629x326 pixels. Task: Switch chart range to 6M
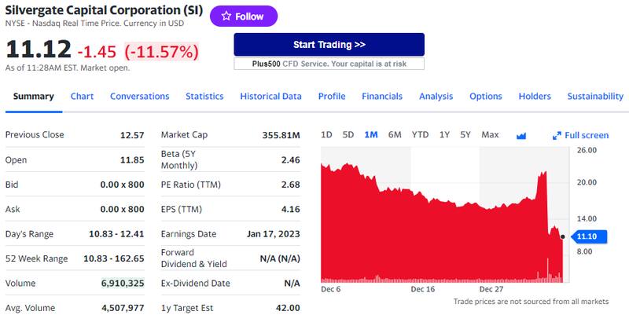395,134
